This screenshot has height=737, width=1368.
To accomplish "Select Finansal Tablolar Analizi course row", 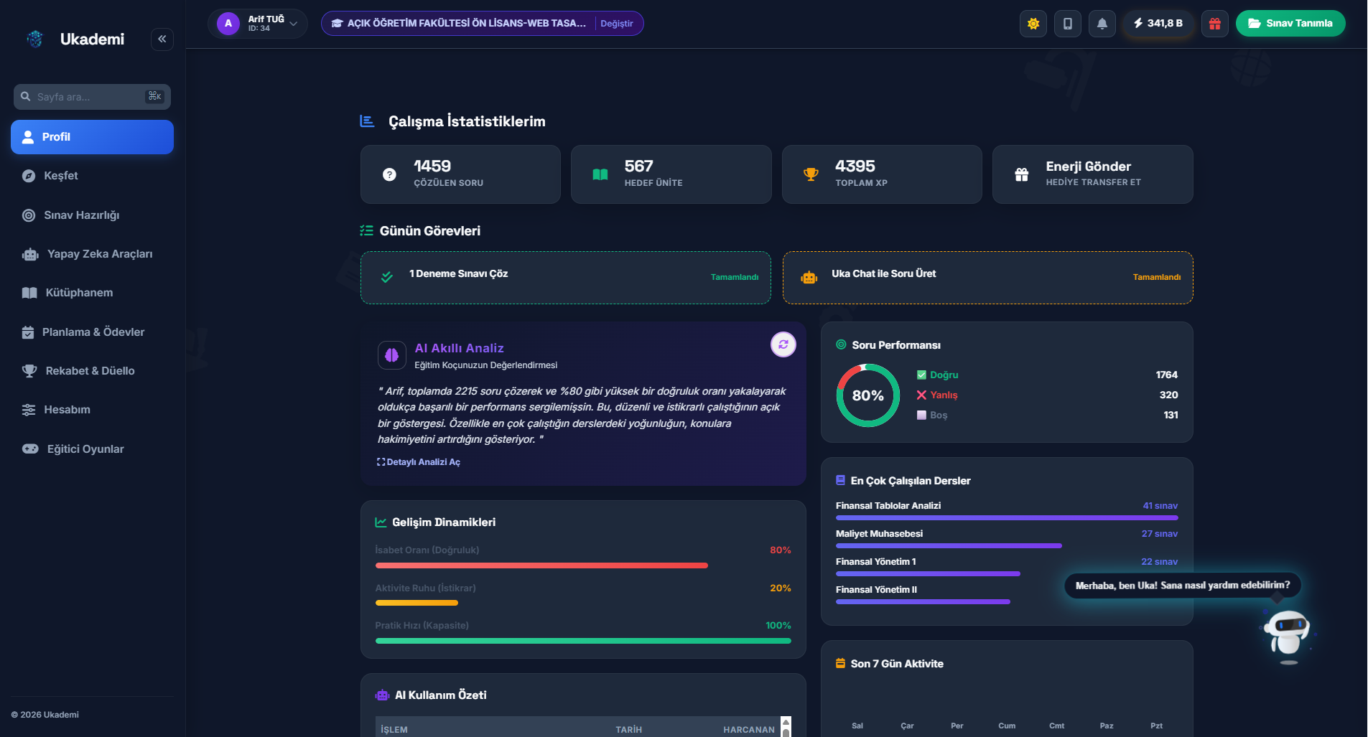I will (x=1007, y=510).
